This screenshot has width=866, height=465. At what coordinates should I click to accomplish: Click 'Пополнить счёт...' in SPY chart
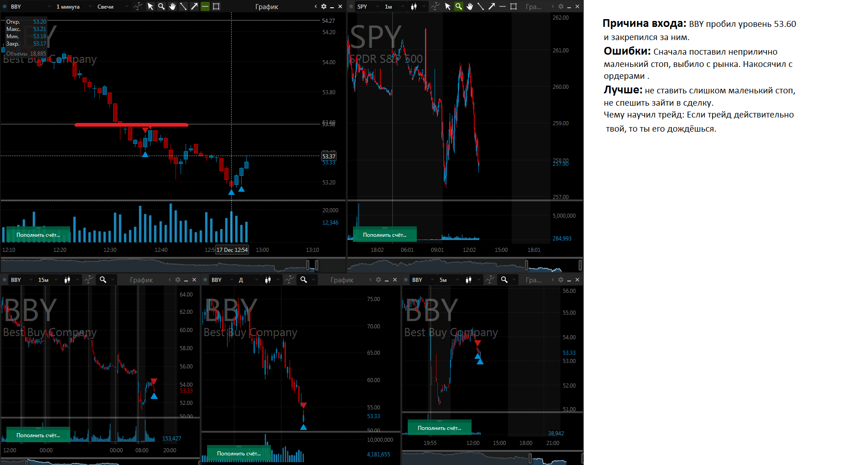tap(385, 235)
